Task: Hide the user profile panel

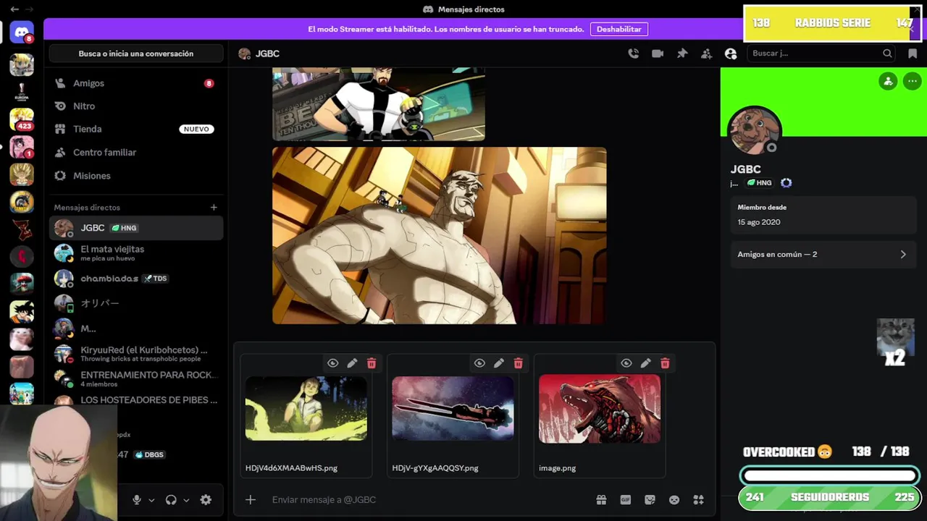Action: click(731, 54)
